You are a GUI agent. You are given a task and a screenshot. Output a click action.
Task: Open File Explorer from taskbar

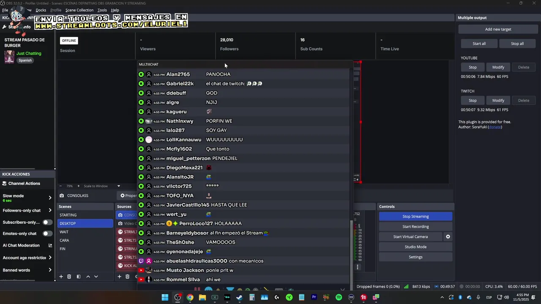click(x=202, y=297)
